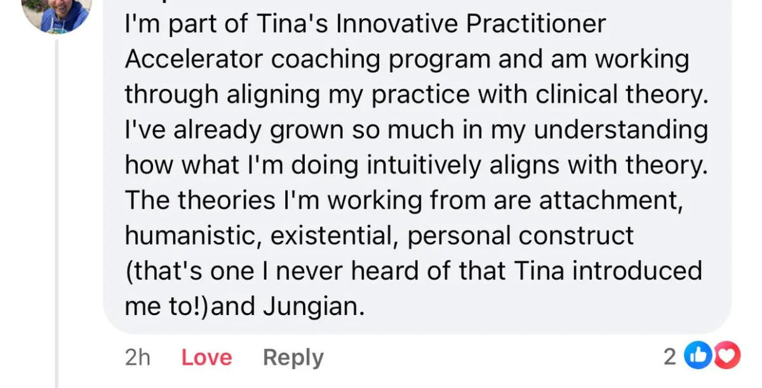
Task: Reply to this comment
Action: pos(293,358)
